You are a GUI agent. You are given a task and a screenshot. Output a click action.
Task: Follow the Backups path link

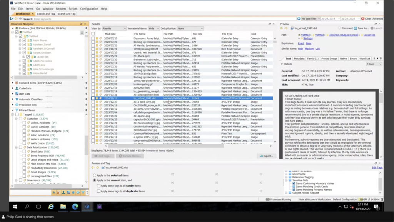coord(308,38)
